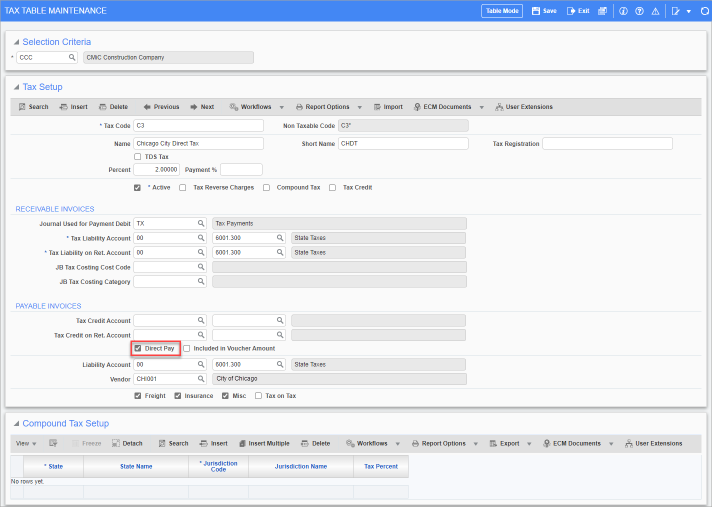Open company code lookup magnifier for CCC

point(72,57)
